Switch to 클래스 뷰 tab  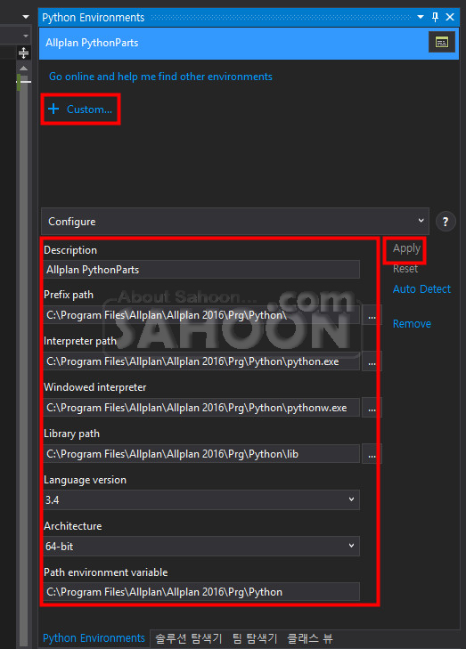[x=310, y=638]
